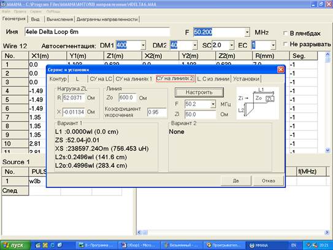Open the Правка menu

point(20,12)
